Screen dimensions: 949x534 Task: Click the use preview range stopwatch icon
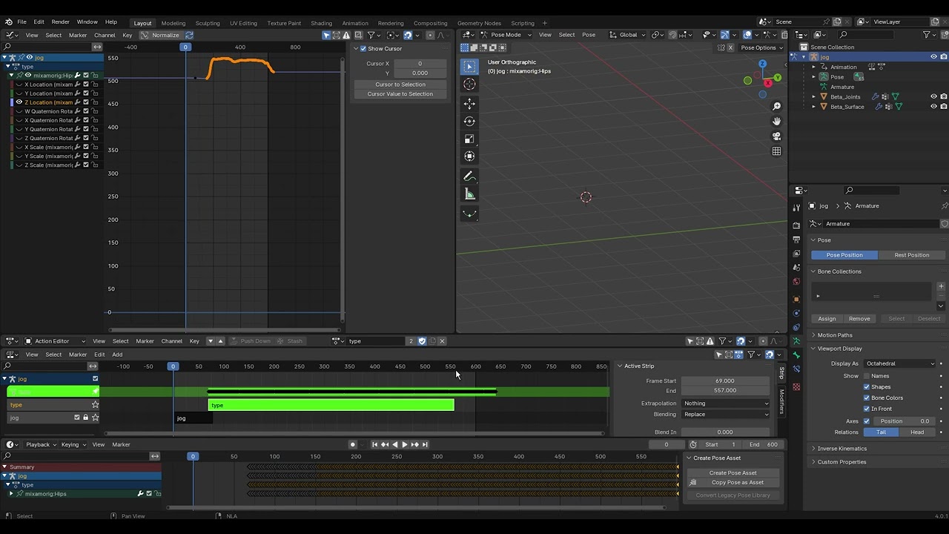(x=692, y=444)
